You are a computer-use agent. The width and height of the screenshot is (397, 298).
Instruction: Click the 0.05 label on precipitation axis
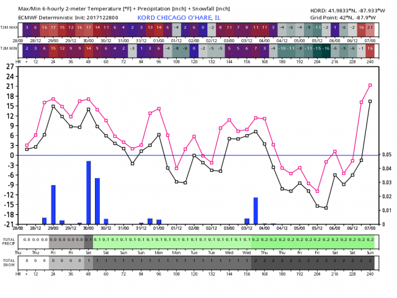tap(386, 155)
